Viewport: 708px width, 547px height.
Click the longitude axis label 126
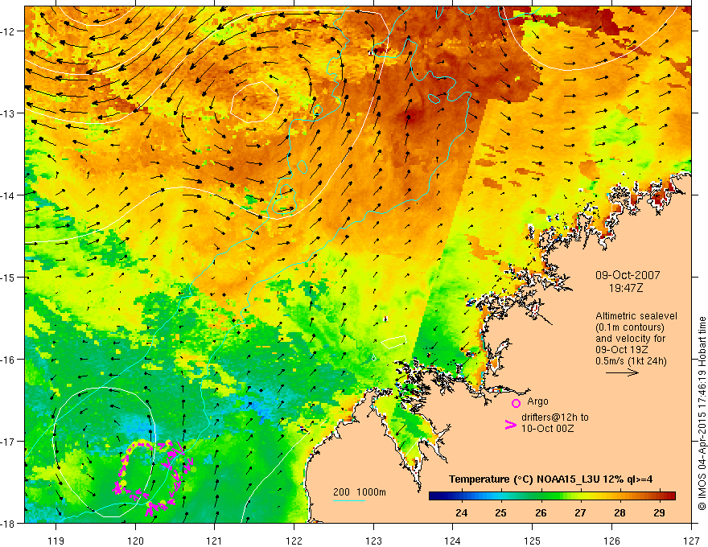click(x=611, y=541)
